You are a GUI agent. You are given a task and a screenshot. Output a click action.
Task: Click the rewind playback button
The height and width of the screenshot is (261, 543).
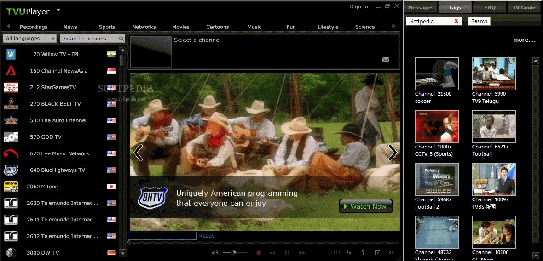click(272, 253)
